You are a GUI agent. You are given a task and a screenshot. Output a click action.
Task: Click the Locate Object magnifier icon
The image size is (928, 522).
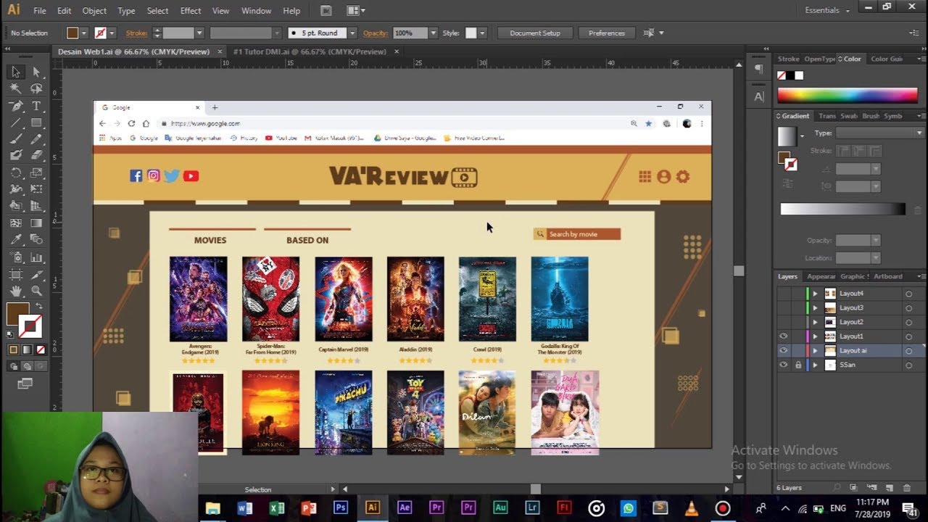(837, 488)
